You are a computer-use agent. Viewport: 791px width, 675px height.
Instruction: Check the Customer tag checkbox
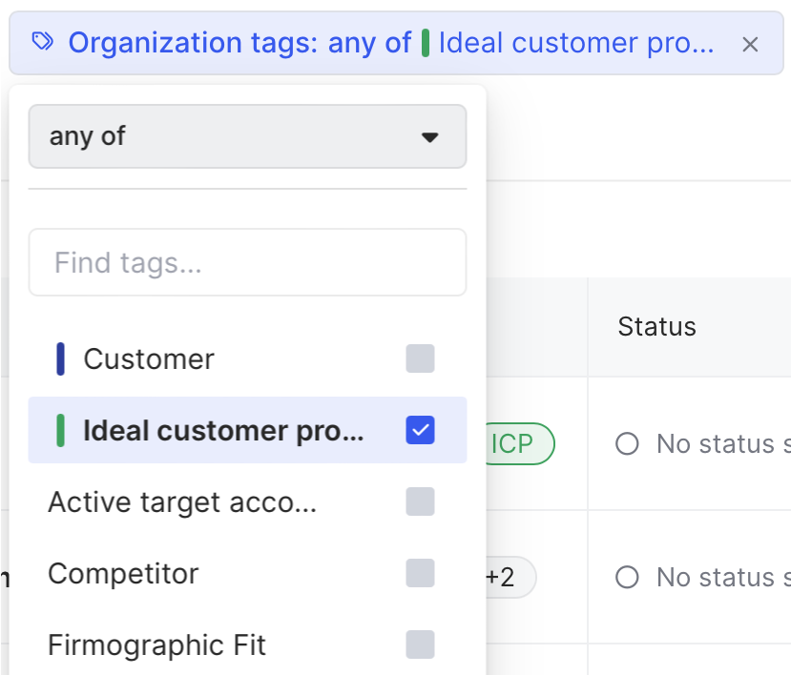pos(420,358)
